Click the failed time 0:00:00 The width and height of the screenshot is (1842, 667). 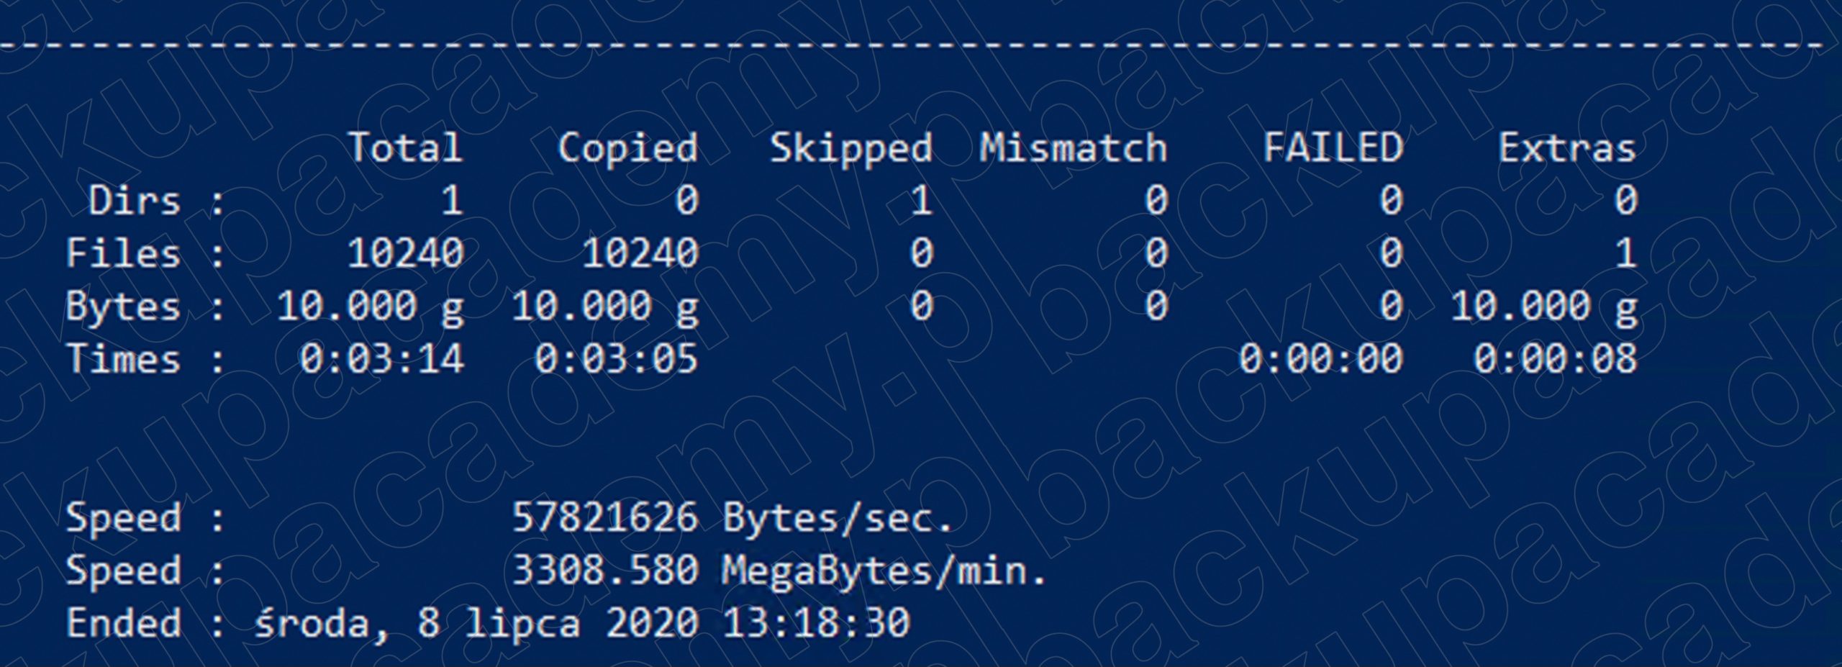point(1321,359)
